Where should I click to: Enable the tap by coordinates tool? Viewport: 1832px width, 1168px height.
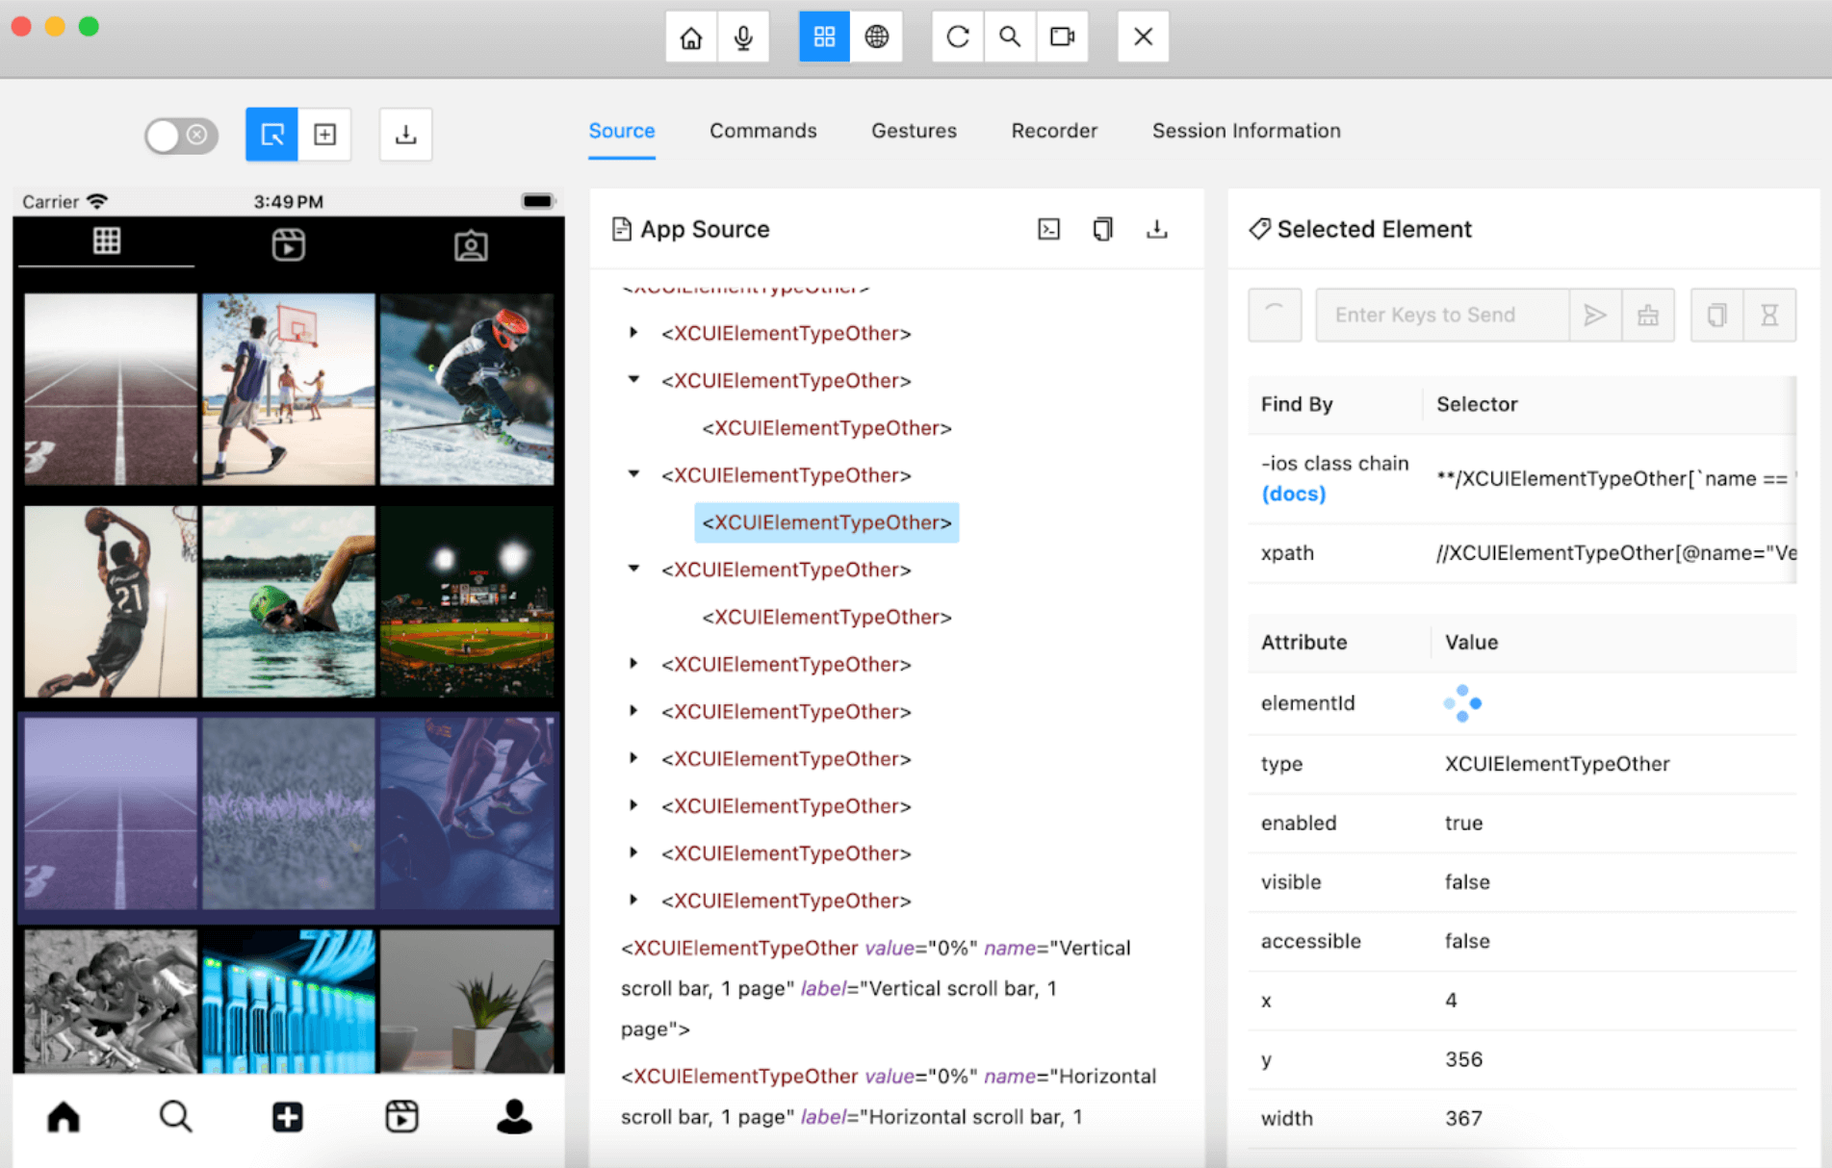[324, 135]
